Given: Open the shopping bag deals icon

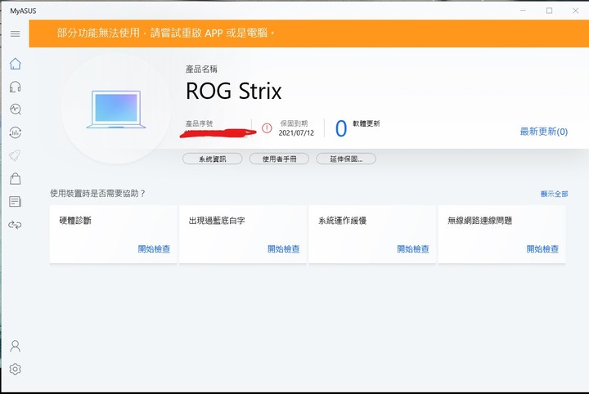Looking at the screenshot, I should tap(15, 179).
